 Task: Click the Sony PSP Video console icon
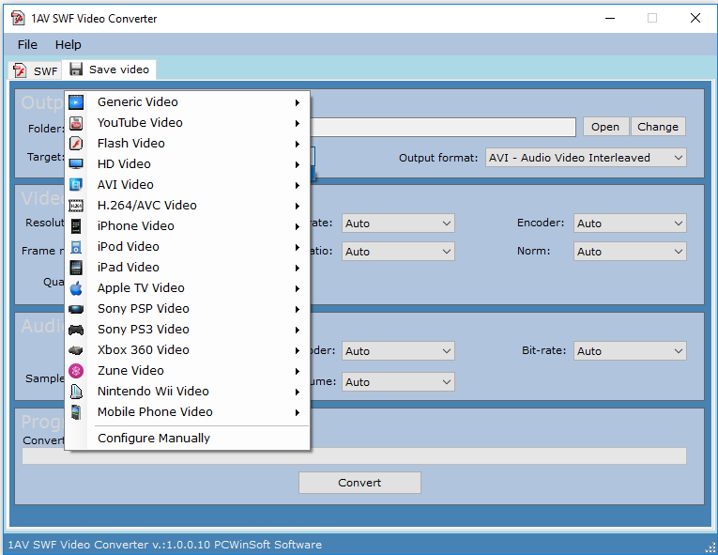click(x=76, y=309)
